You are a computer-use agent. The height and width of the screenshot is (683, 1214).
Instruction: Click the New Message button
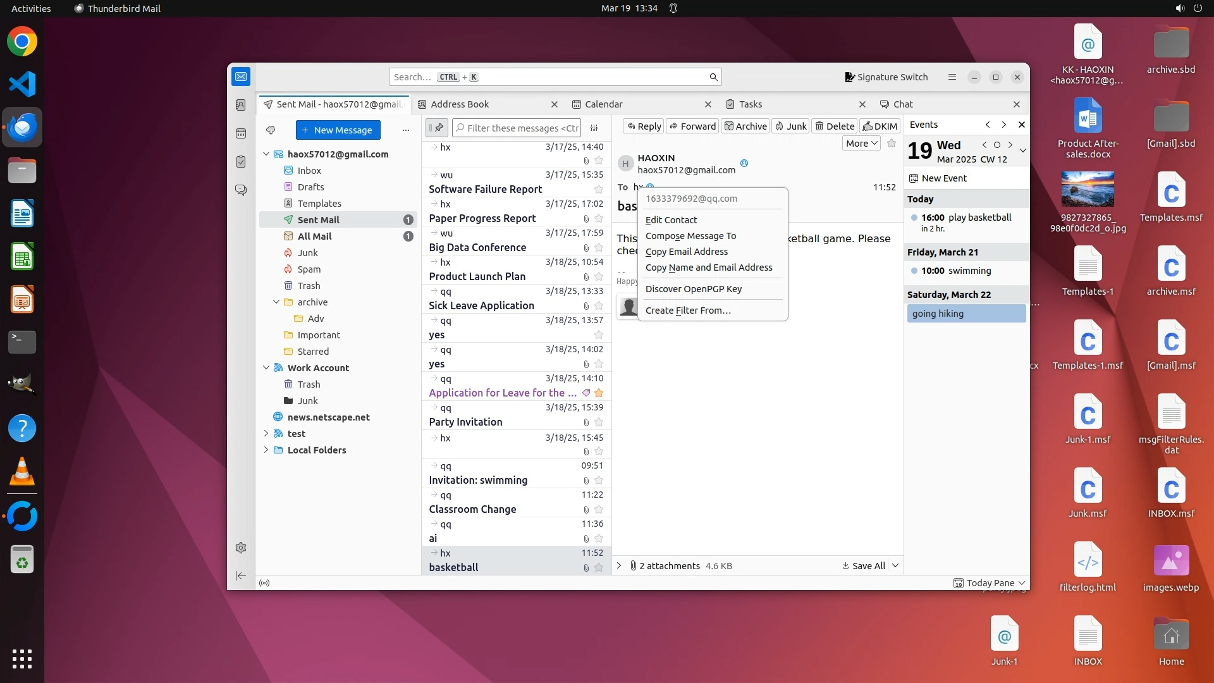(x=338, y=130)
